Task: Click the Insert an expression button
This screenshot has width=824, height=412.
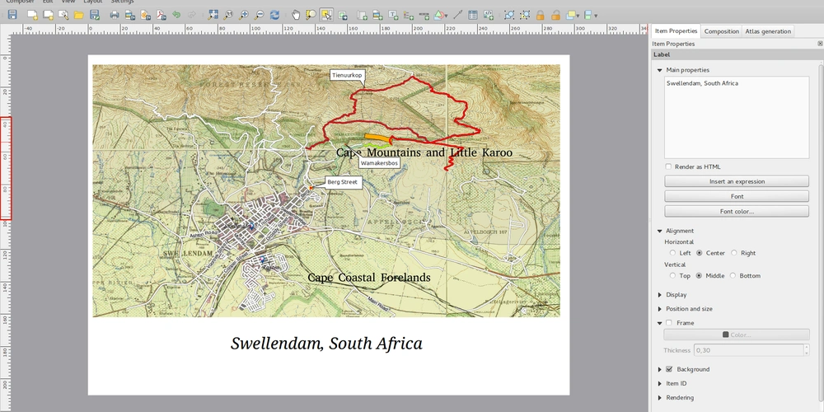Action: pyautogui.click(x=737, y=181)
